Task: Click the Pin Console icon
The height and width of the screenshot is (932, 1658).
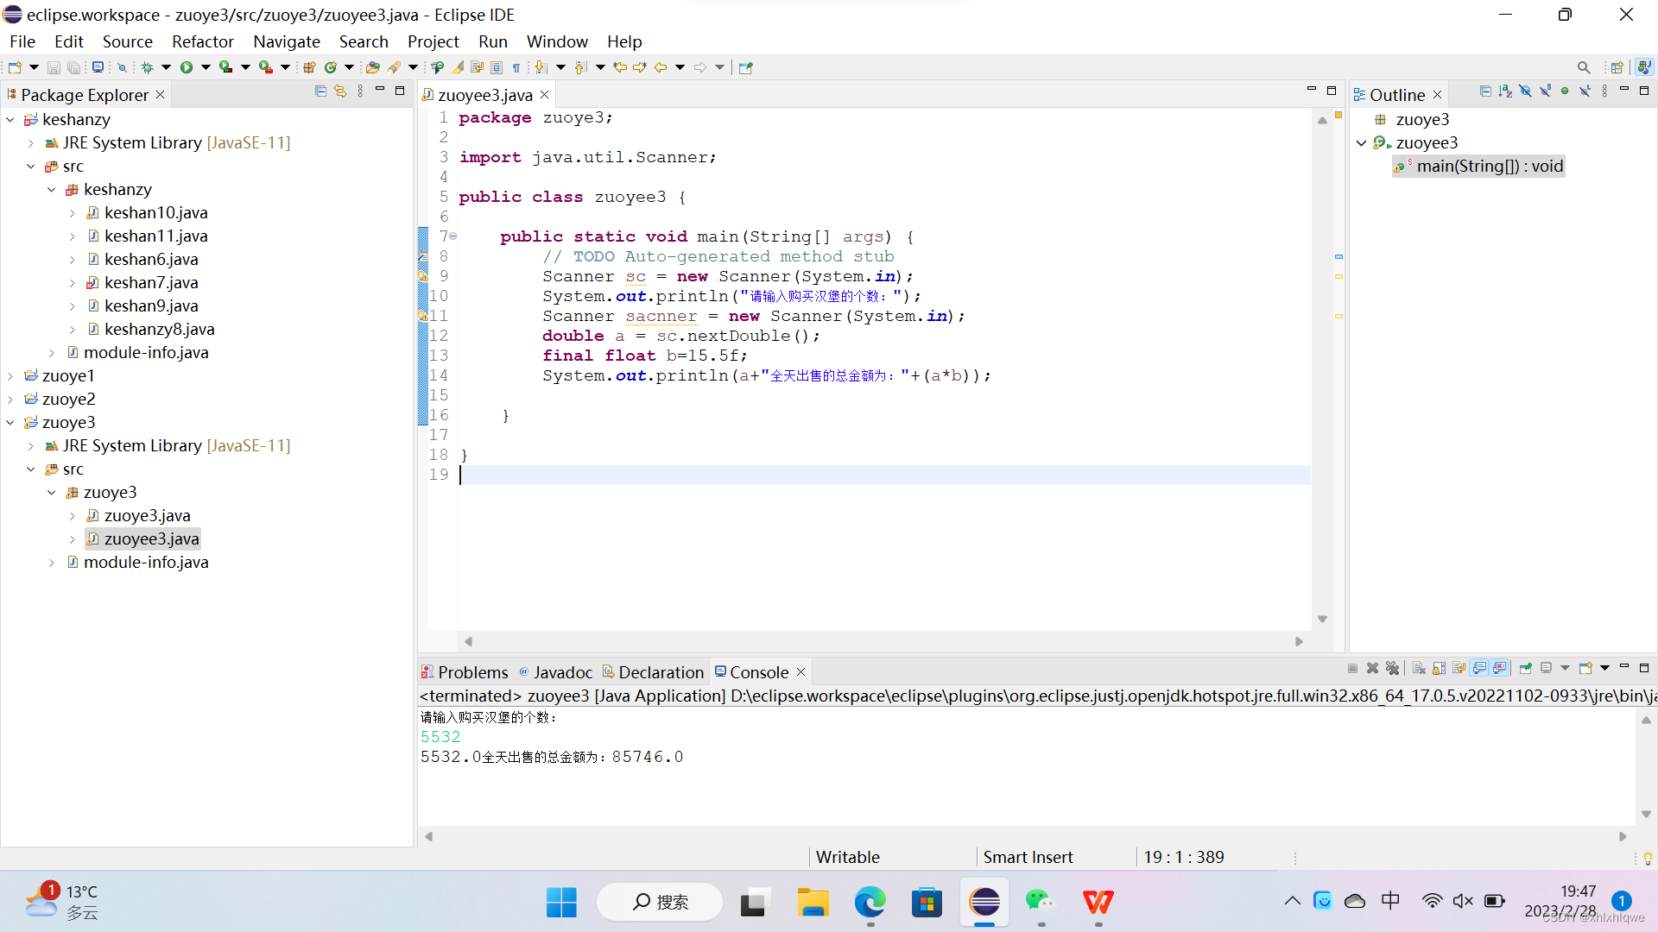Action: point(1525,669)
